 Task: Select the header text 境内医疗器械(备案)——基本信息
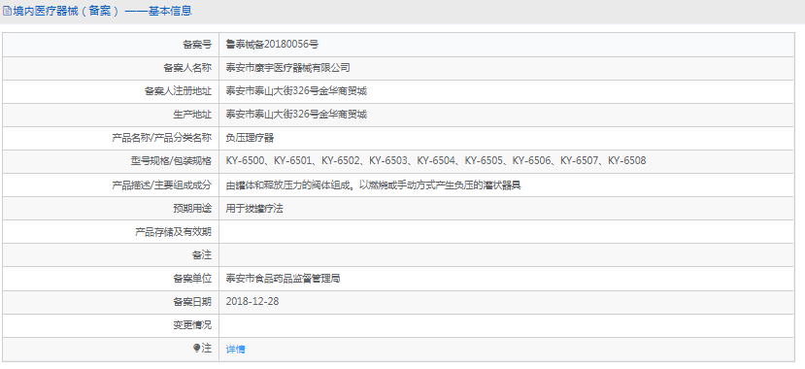[102, 11]
